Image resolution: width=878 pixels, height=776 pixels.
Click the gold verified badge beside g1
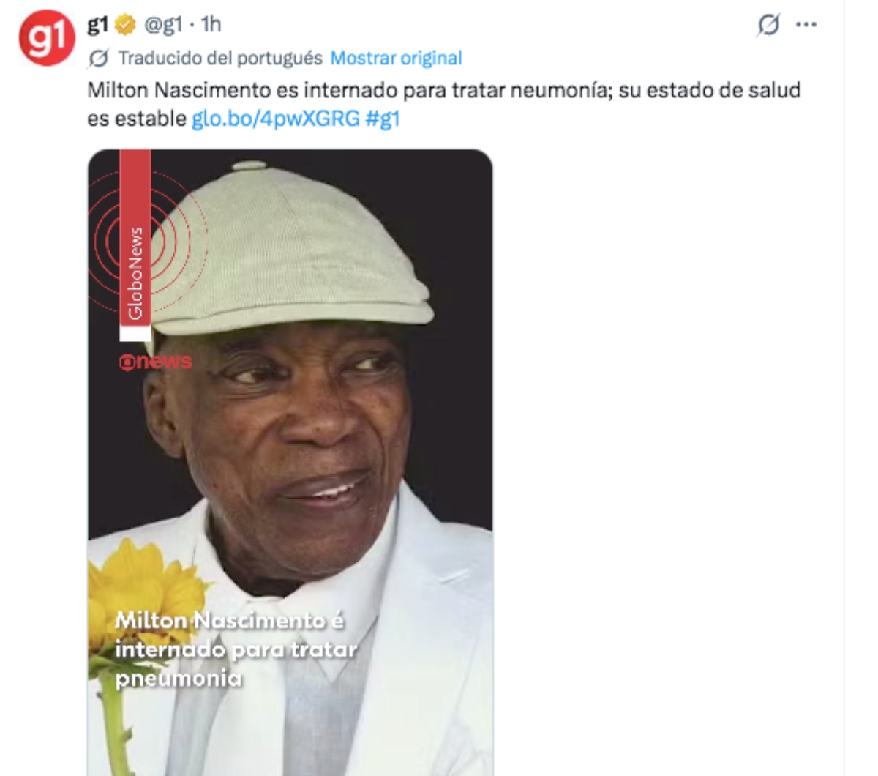point(125,25)
